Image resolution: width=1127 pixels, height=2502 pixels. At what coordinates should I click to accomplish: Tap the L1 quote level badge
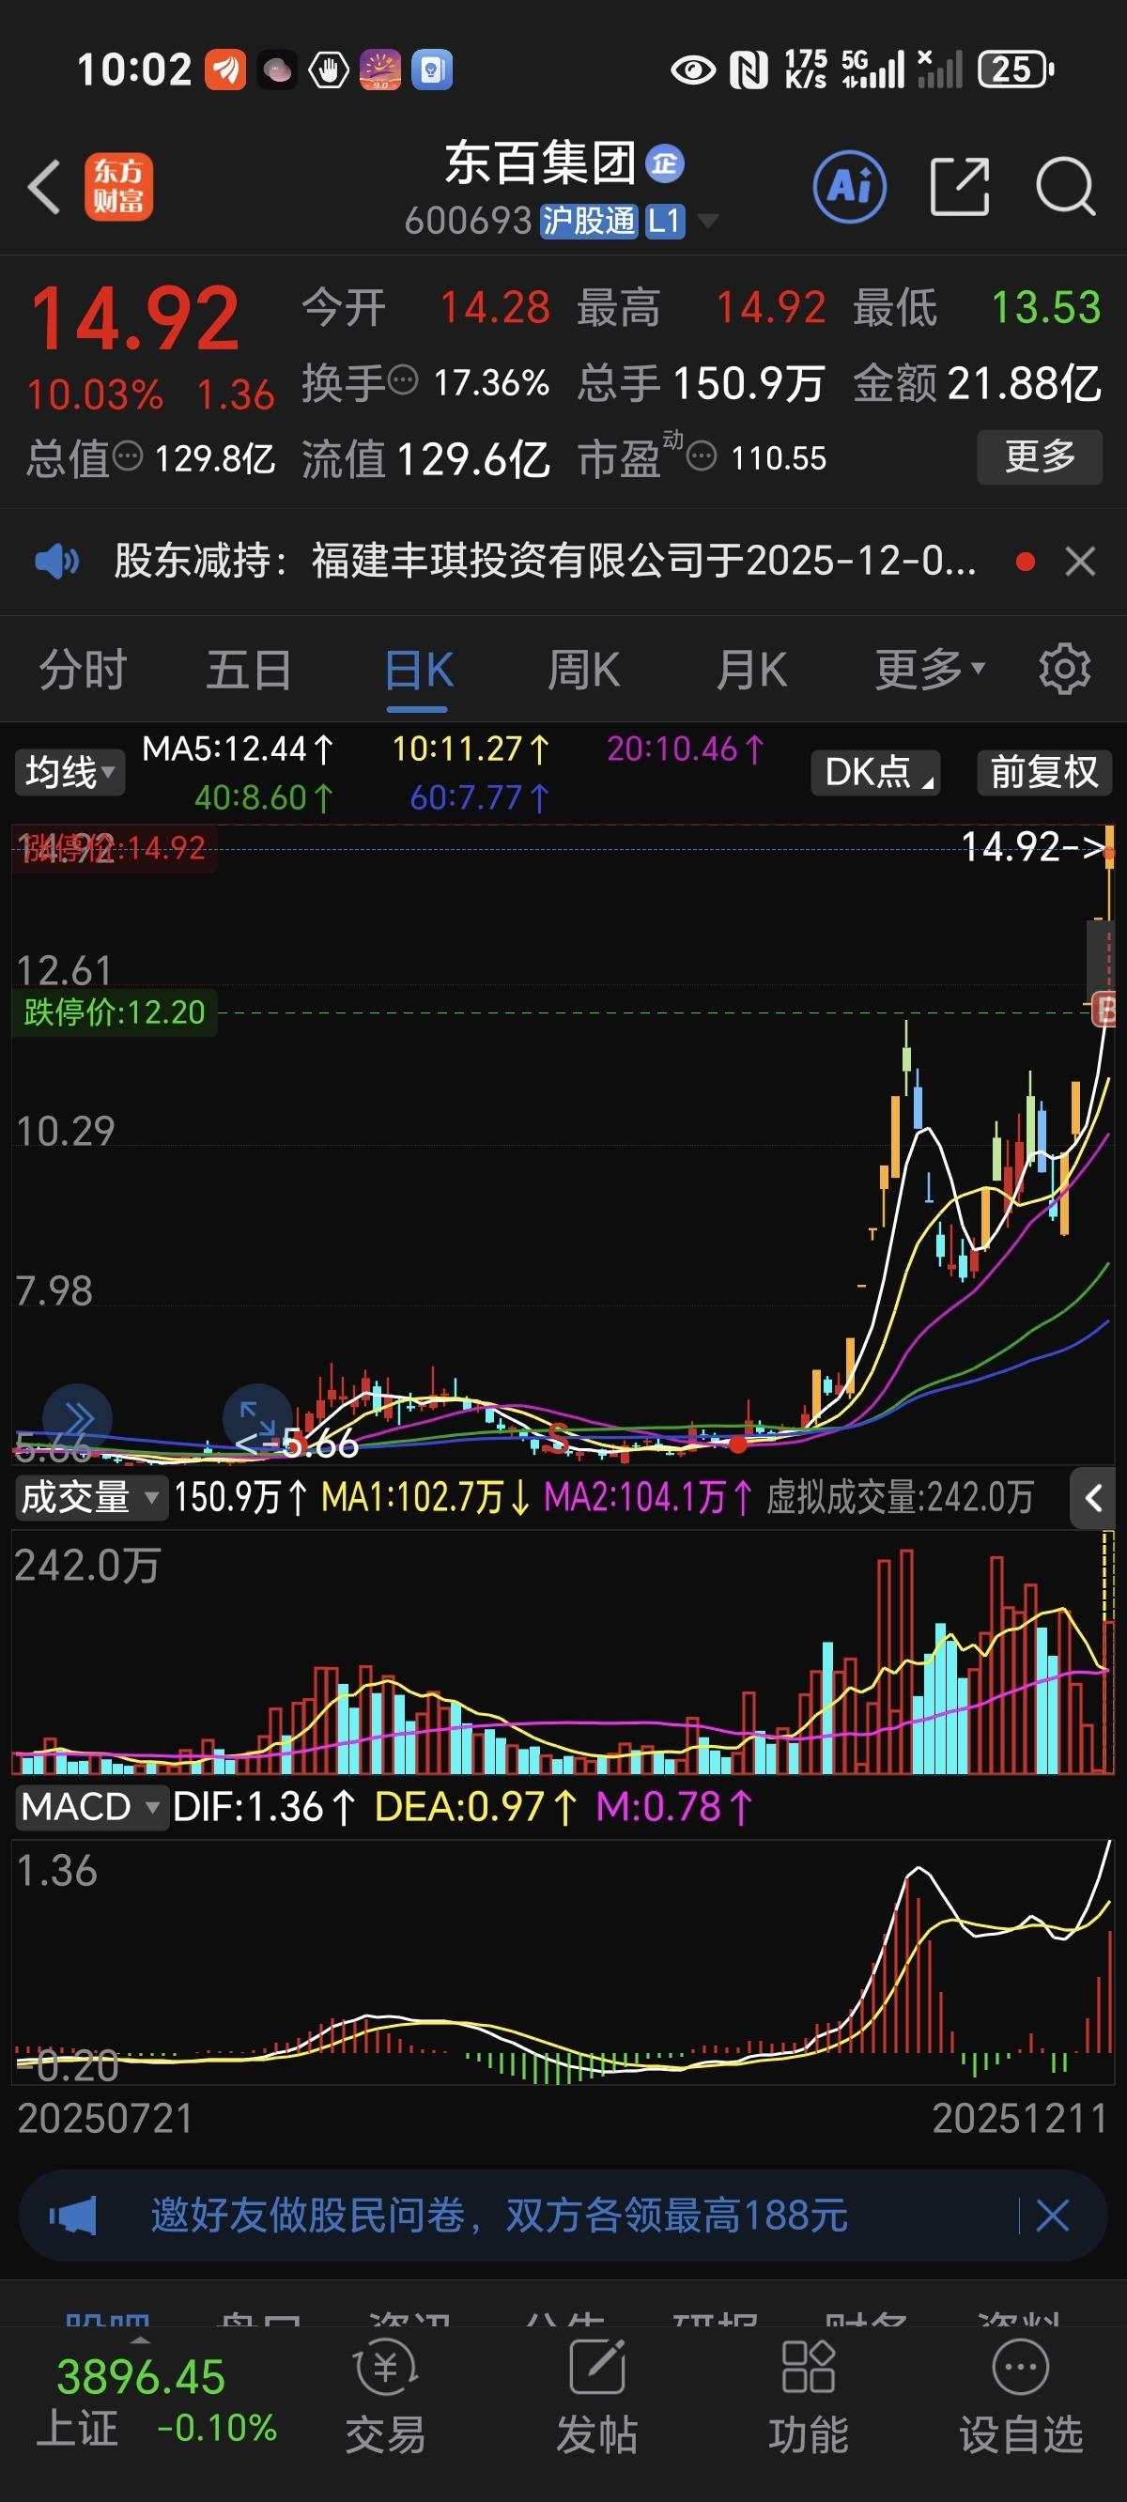[x=665, y=222]
